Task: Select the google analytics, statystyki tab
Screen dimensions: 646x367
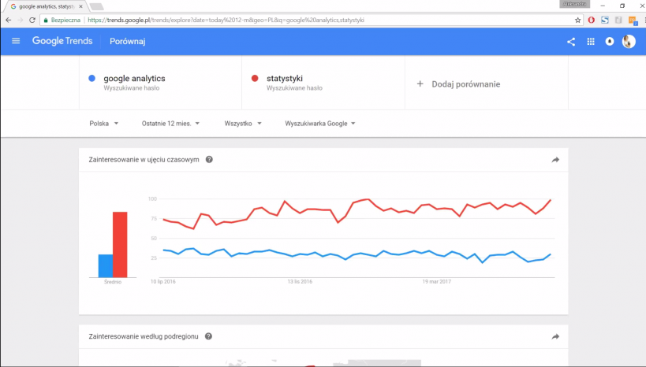Action: pos(45,6)
